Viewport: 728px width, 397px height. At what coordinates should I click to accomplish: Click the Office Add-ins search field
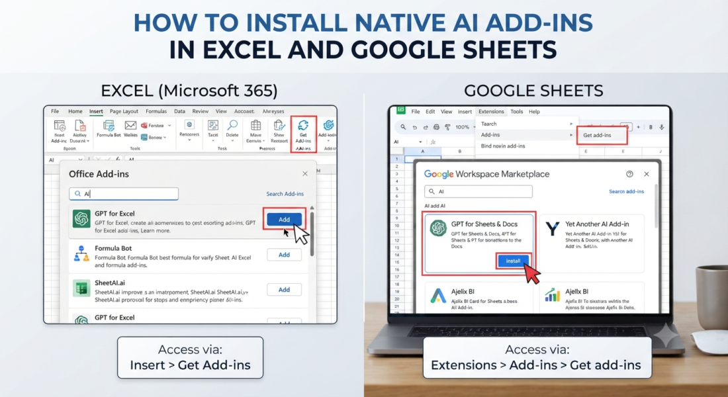124,194
